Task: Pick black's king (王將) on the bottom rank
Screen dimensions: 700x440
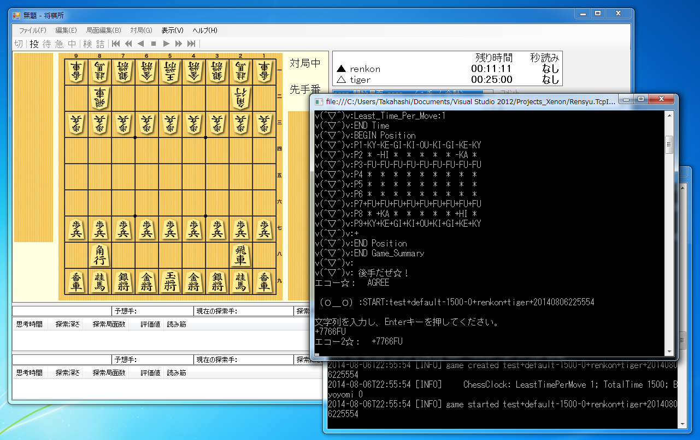Action: point(170,282)
